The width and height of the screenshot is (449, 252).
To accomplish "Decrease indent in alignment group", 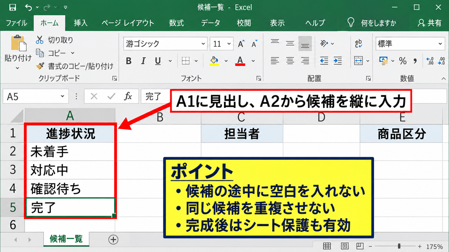I will click(324, 61).
